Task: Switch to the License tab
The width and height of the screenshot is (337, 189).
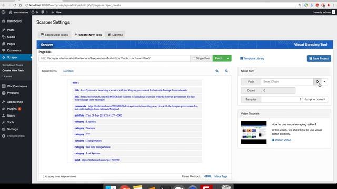Action: point(115,35)
